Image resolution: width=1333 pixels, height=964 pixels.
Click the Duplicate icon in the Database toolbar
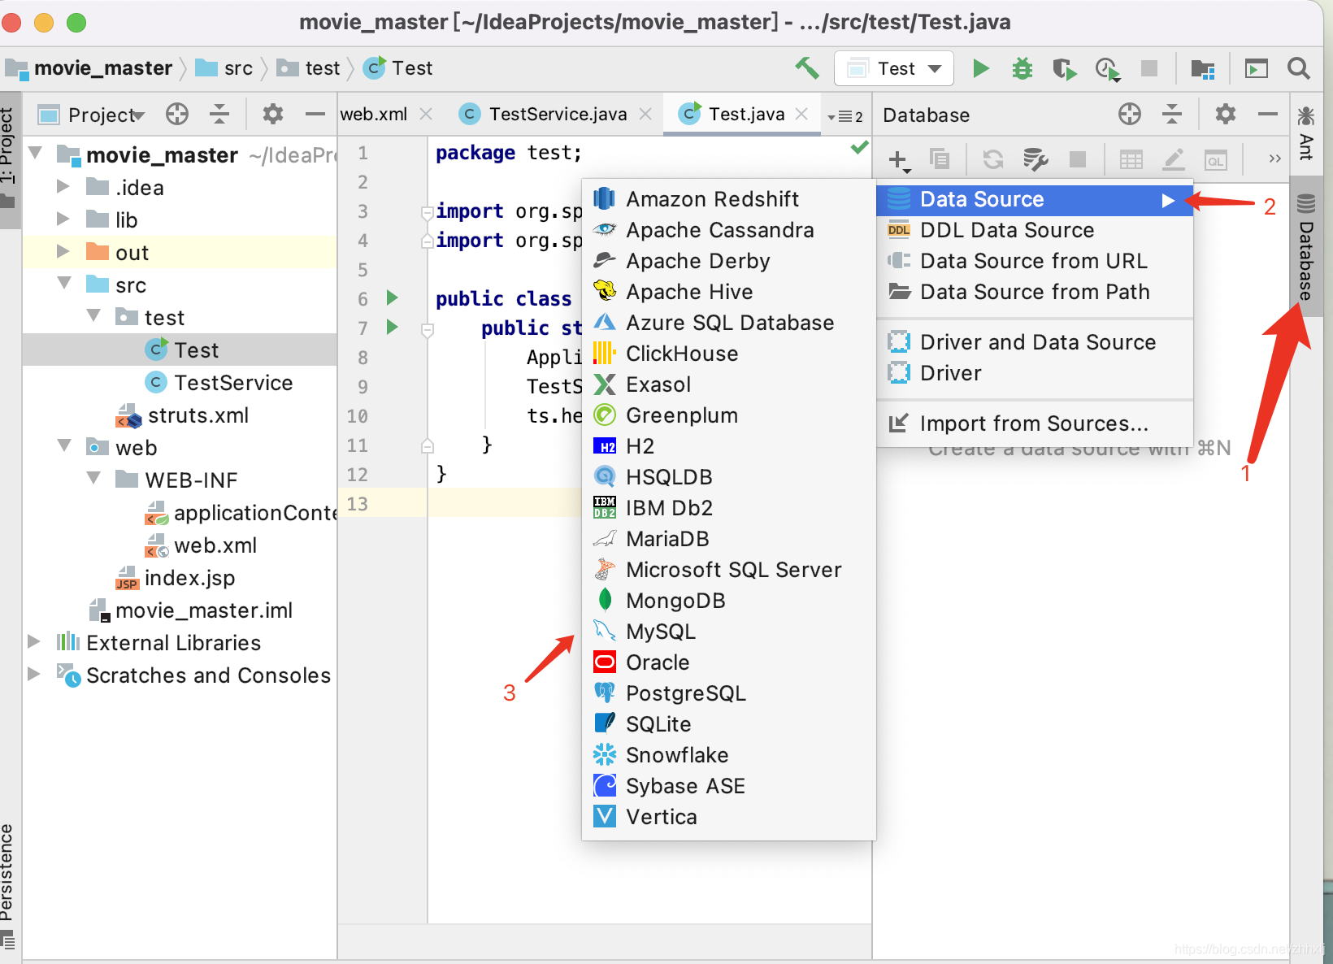pyautogui.click(x=940, y=159)
